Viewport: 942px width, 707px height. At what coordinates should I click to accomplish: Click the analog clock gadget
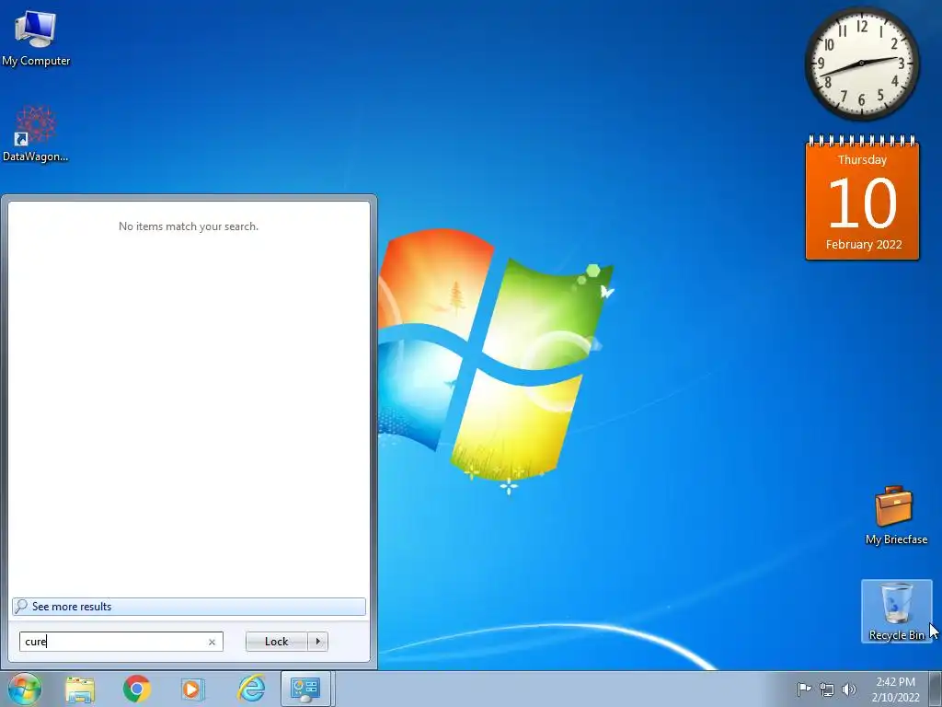(861, 64)
